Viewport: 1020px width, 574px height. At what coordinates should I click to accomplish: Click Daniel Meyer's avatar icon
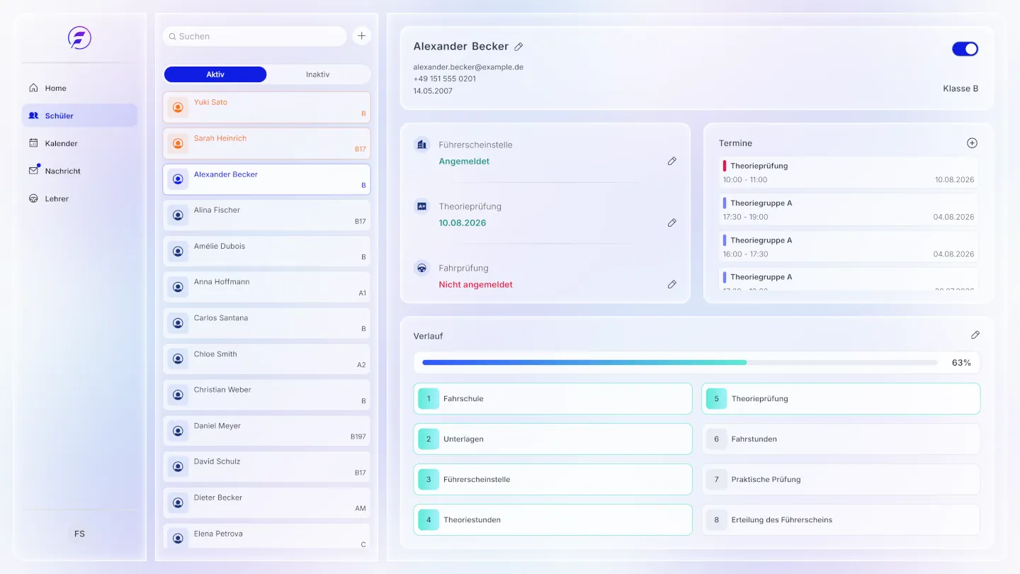[178, 432]
